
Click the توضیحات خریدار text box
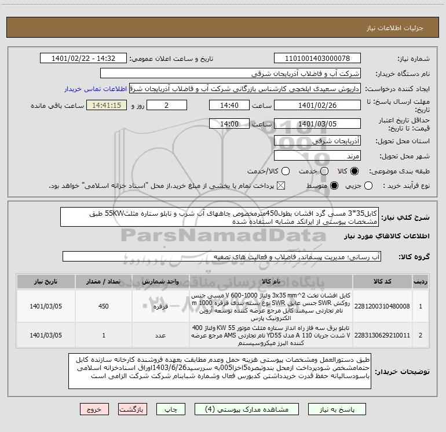[220, 371]
